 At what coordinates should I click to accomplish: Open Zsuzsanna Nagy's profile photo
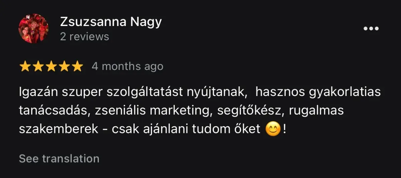pos(33,29)
